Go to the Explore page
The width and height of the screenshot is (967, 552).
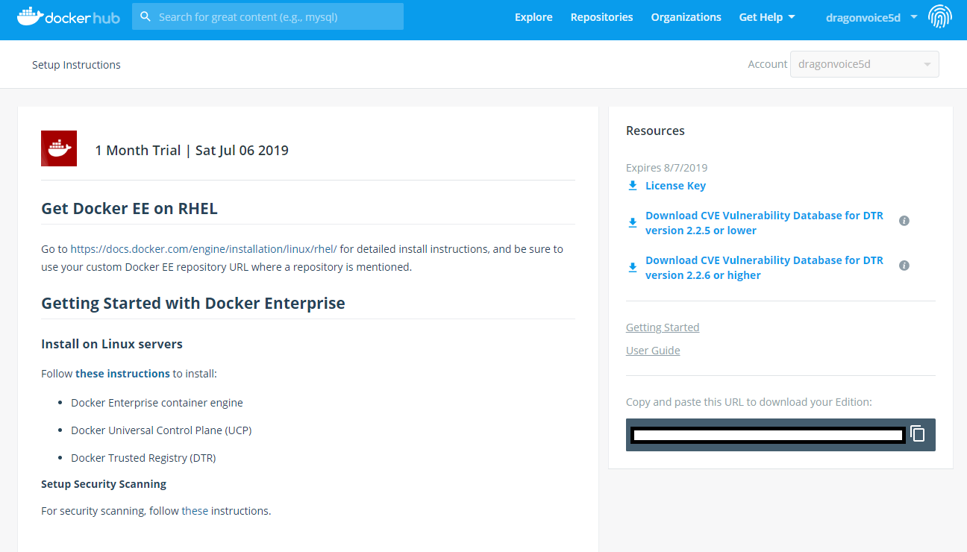coord(533,17)
